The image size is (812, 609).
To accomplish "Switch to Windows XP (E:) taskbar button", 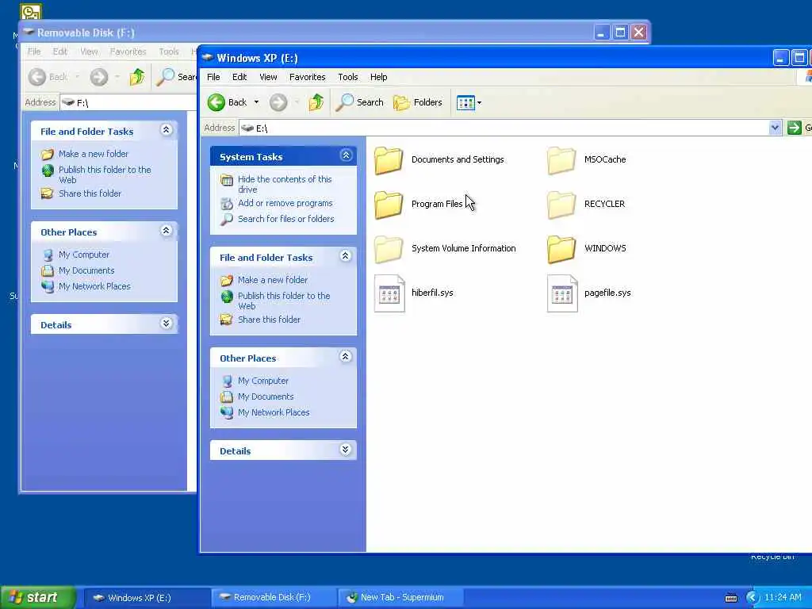I will tap(147, 598).
